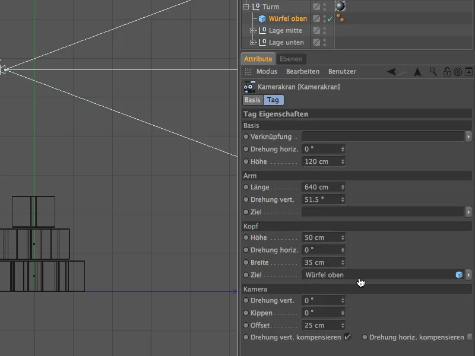The height and width of the screenshot is (356, 475).
Task: Toggle visibility dots for Turm
Action: (x=324, y=7)
